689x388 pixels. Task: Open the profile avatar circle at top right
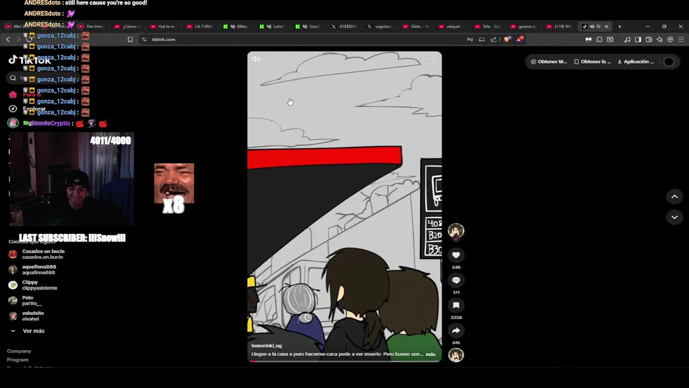coord(669,61)
